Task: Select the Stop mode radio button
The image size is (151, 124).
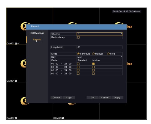Action: click(x=108, y=54)
